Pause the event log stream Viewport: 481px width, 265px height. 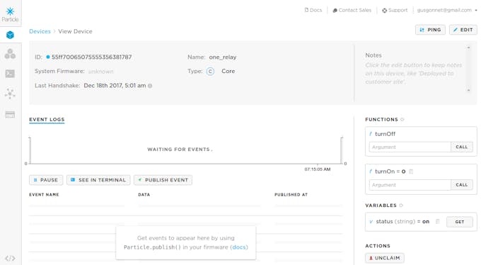pos(46,180)
